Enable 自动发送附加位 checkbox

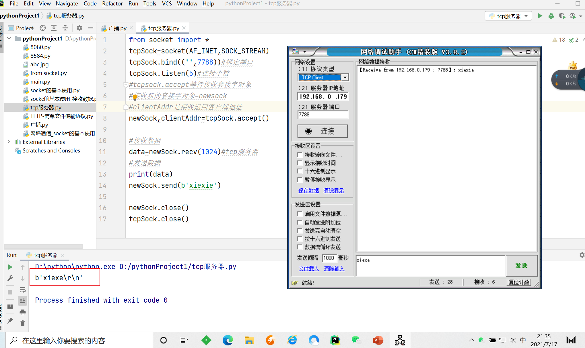[x=300, y=223]
